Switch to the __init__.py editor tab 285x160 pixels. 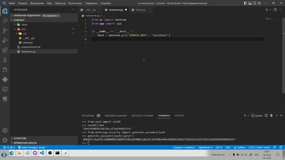click(90, 10)
